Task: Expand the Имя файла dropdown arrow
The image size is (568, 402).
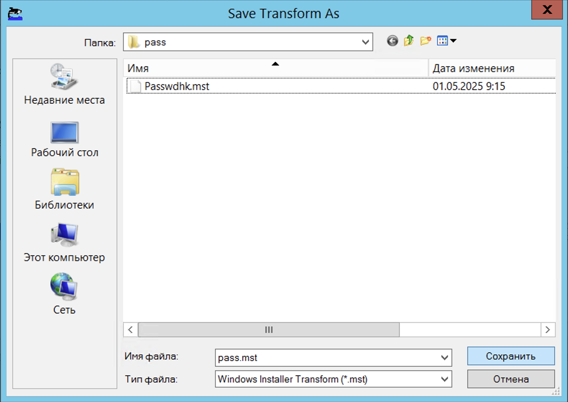Action: pyautogui.click(x=444, y=358)
